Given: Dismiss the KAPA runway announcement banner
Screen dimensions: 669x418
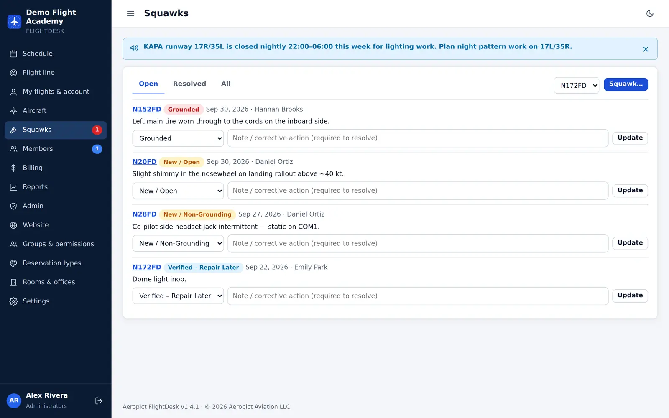Looking at the screenshot, I should tap(646, 49).
